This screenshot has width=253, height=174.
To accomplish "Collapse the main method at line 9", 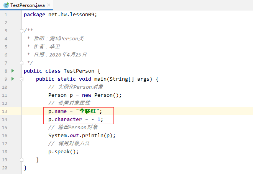I will pos(21,79).
